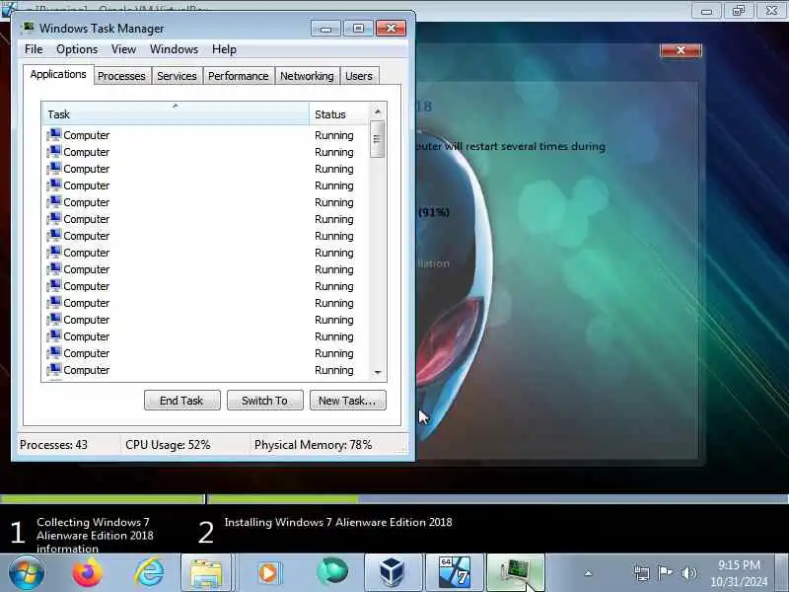Viewport: 789px width, 592px height.
Task: Switch to the Processes tab
Action: [121, 76]
